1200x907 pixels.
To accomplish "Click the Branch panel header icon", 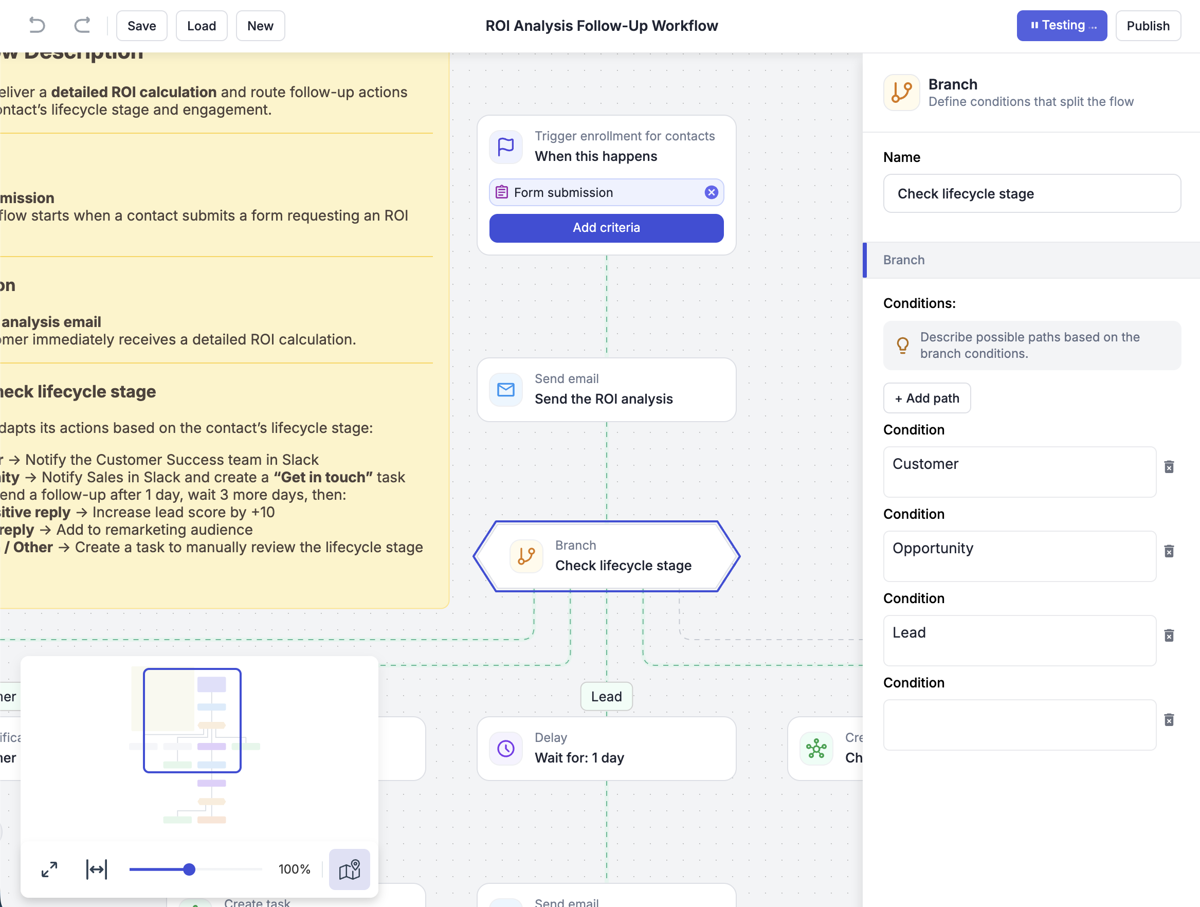I will [901, 92].
